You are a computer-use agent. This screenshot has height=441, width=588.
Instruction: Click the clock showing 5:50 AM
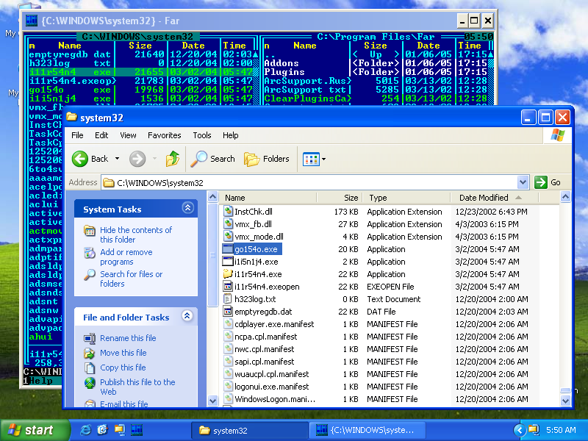(x=561, y=430)
